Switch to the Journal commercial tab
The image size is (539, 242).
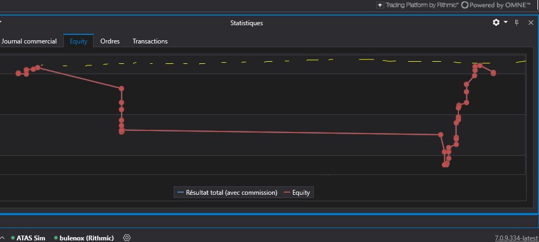[29, 41]
